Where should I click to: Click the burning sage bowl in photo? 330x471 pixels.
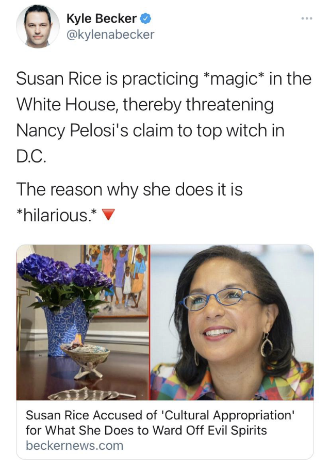[85, 354]
